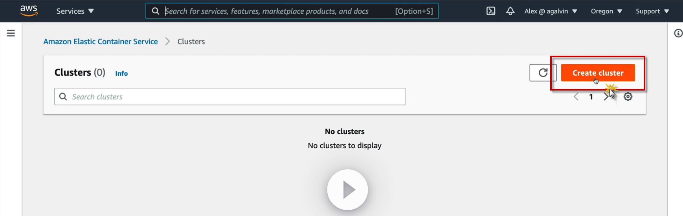The height and width of the screenshot is (216, 683).
Task: Click the AWS logo home icon
Action: 29,11
